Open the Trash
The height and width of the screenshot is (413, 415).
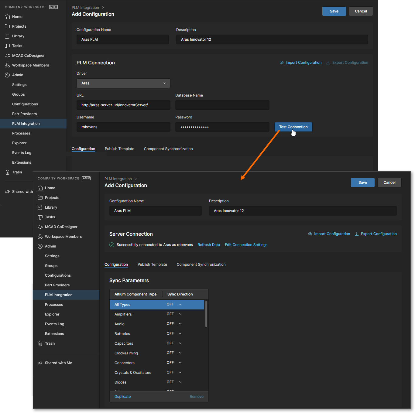point(50,343)
